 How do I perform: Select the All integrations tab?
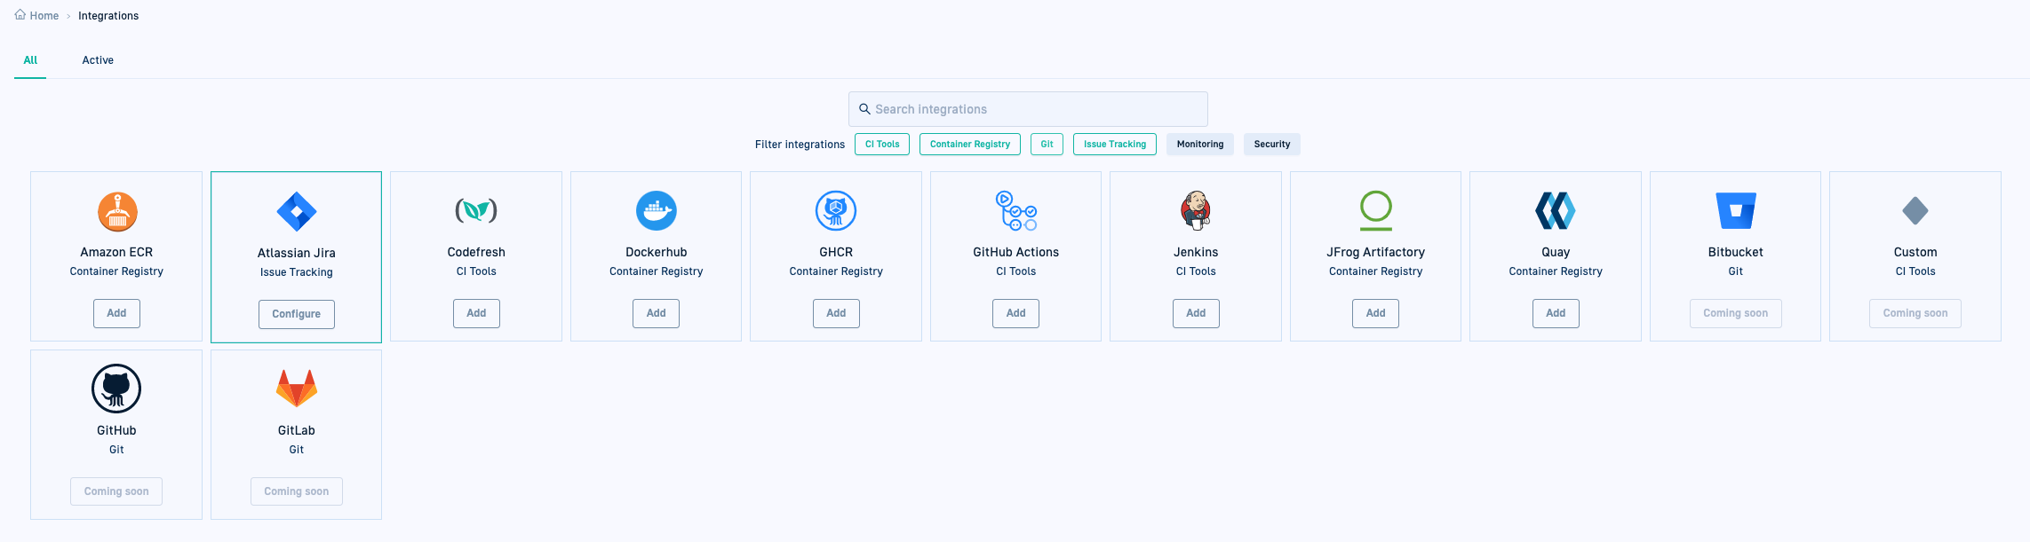(x=30, y=60)
